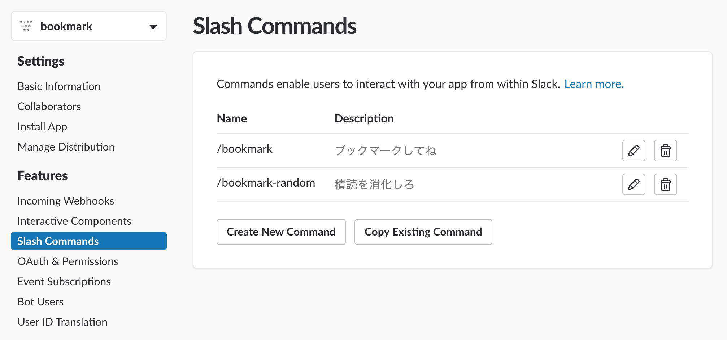Open Manage Distribution settings

(66, 147)
